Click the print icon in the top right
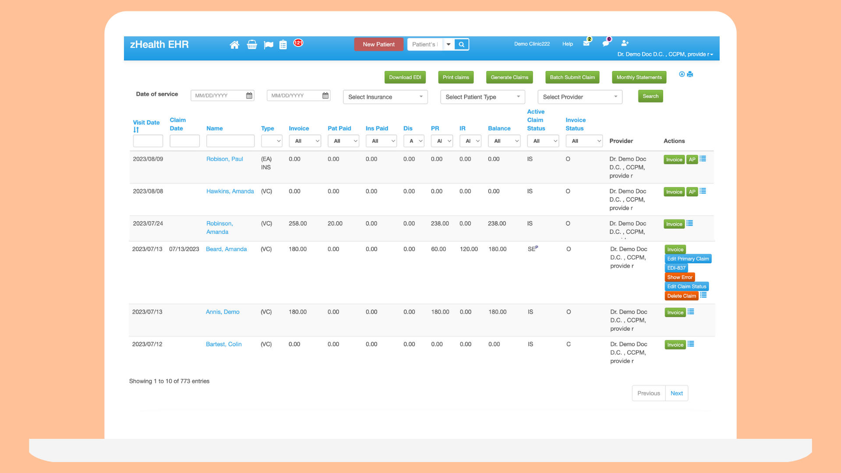Screen dimensions: 841x473 coord(690,74)
